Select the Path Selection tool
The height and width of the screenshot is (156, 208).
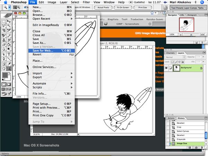[x=4, y=54]
